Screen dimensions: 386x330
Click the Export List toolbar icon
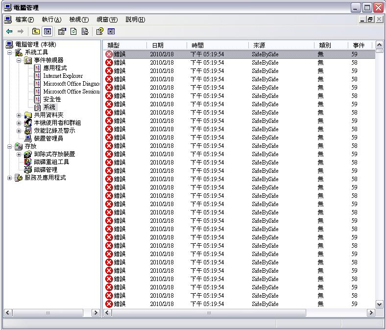[x=85, y=31]
